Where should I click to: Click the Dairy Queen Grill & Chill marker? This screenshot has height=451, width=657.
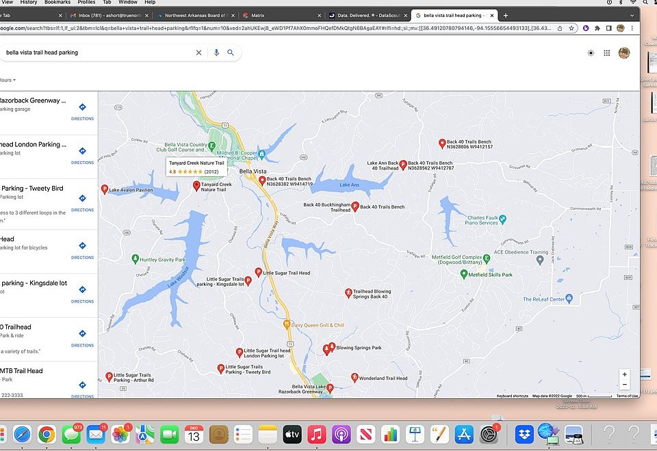click(x=287, y=325)
